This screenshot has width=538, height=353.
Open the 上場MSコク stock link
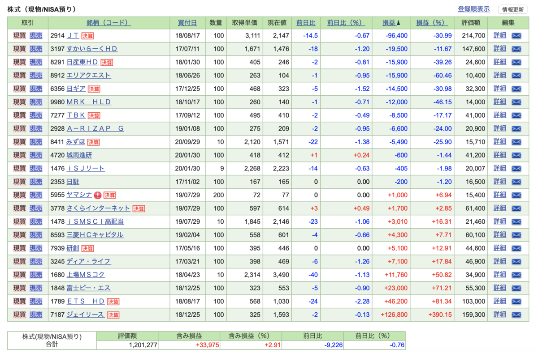tap(86, 275)
